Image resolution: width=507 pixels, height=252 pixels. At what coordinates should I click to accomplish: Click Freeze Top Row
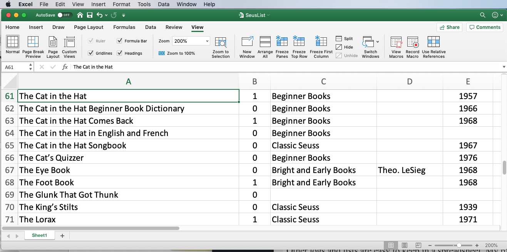pyautogui.click(x=299, y=47)
